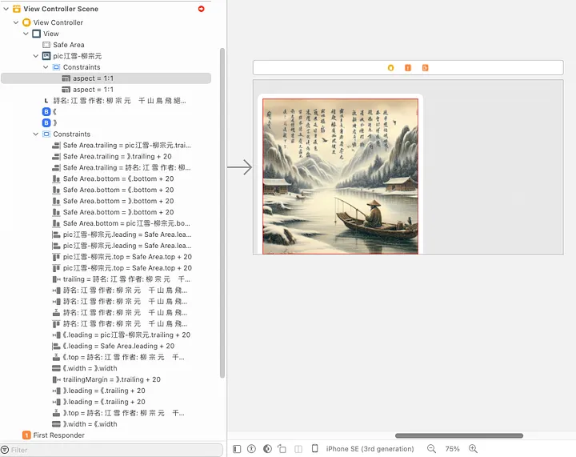Click the dimmed multi-window layout icon
The width and height of the screenshot is (576, 457).
tap(298, 449)
